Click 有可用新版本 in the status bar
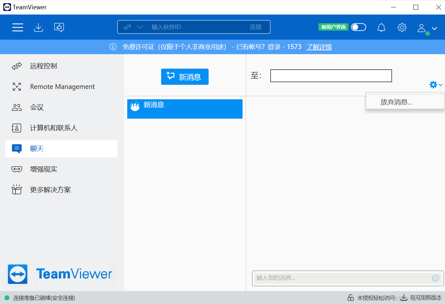This screenshot has height=304, width=445. click(x=426, y=298)
